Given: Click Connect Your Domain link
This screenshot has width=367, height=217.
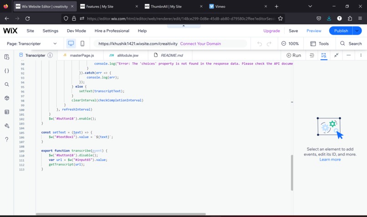Looking at the screenshot, I should point(201,44).
